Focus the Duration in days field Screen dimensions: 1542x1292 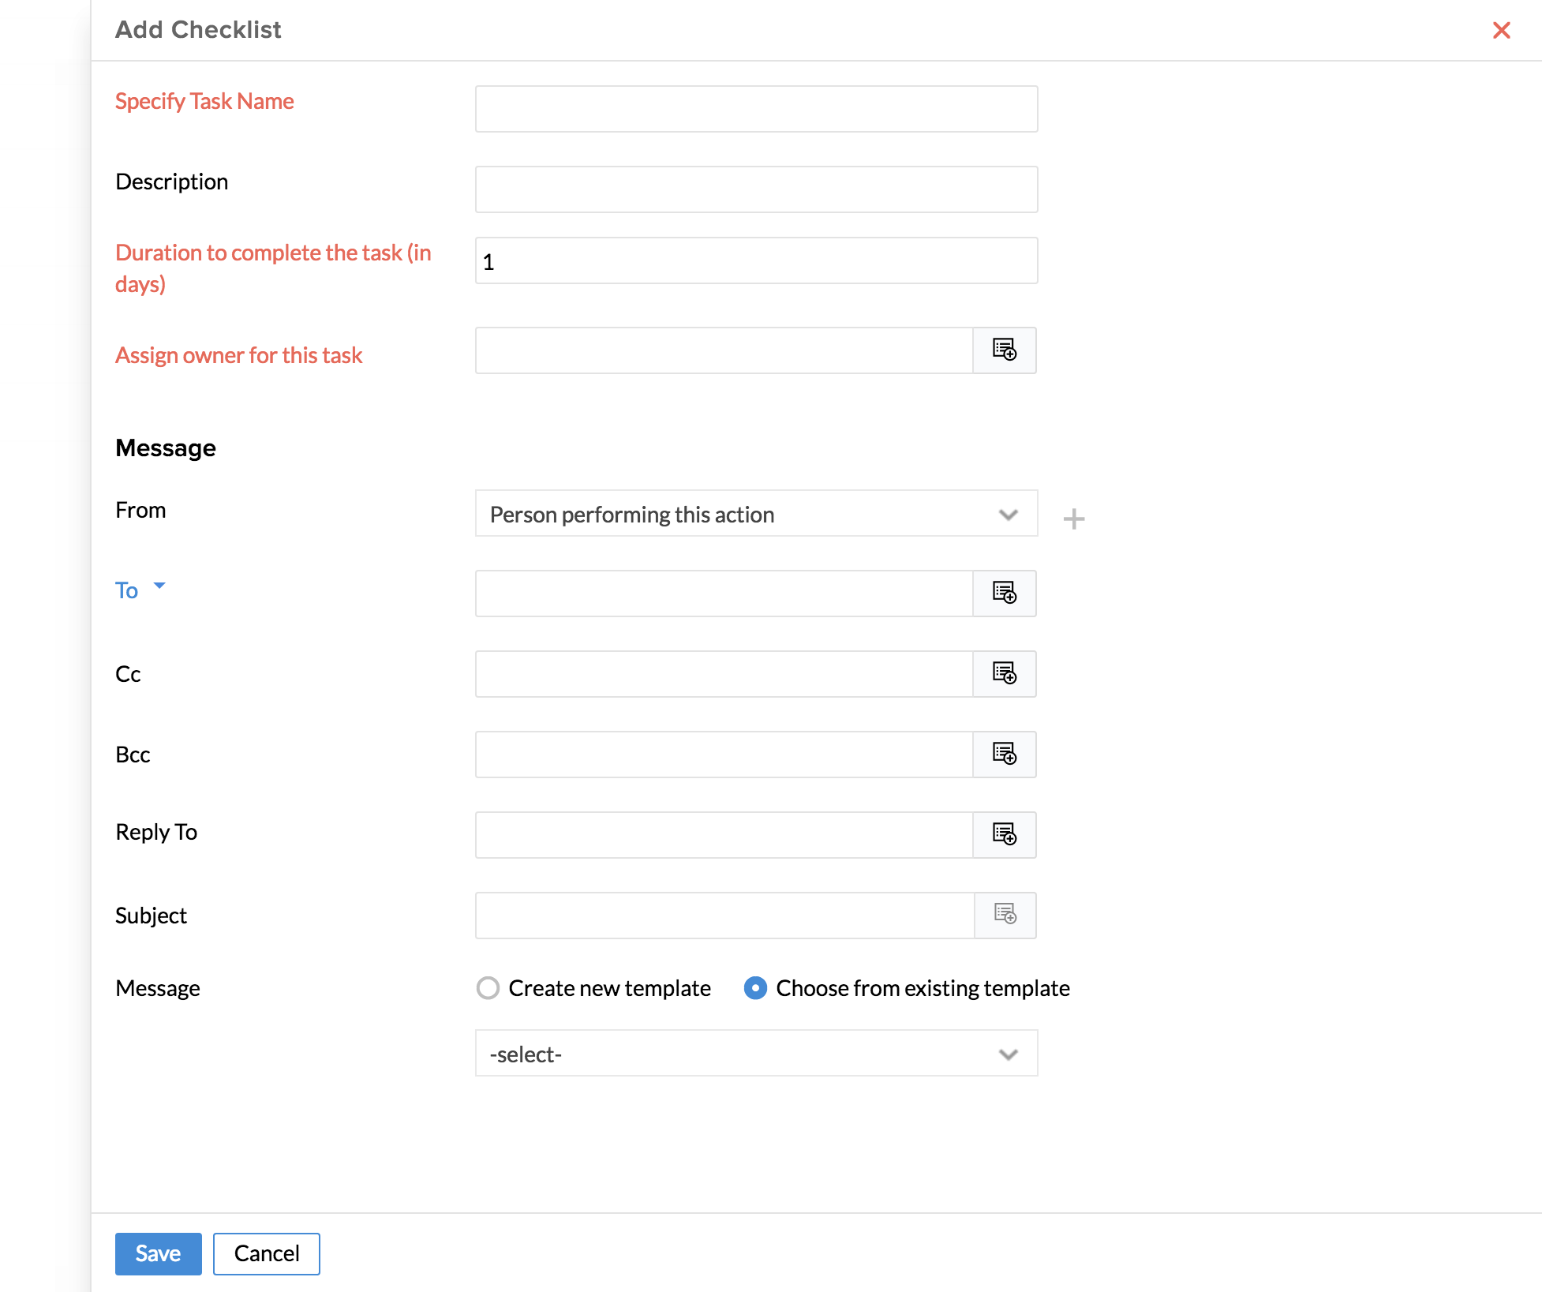point(755,261)
